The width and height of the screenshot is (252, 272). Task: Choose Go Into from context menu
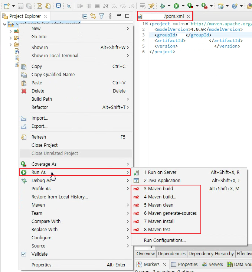coord(76,37)
